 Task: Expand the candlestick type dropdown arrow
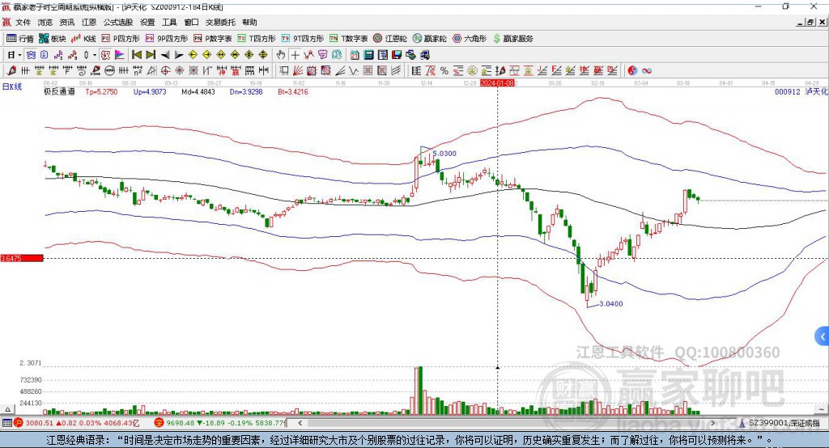point(95,55)
